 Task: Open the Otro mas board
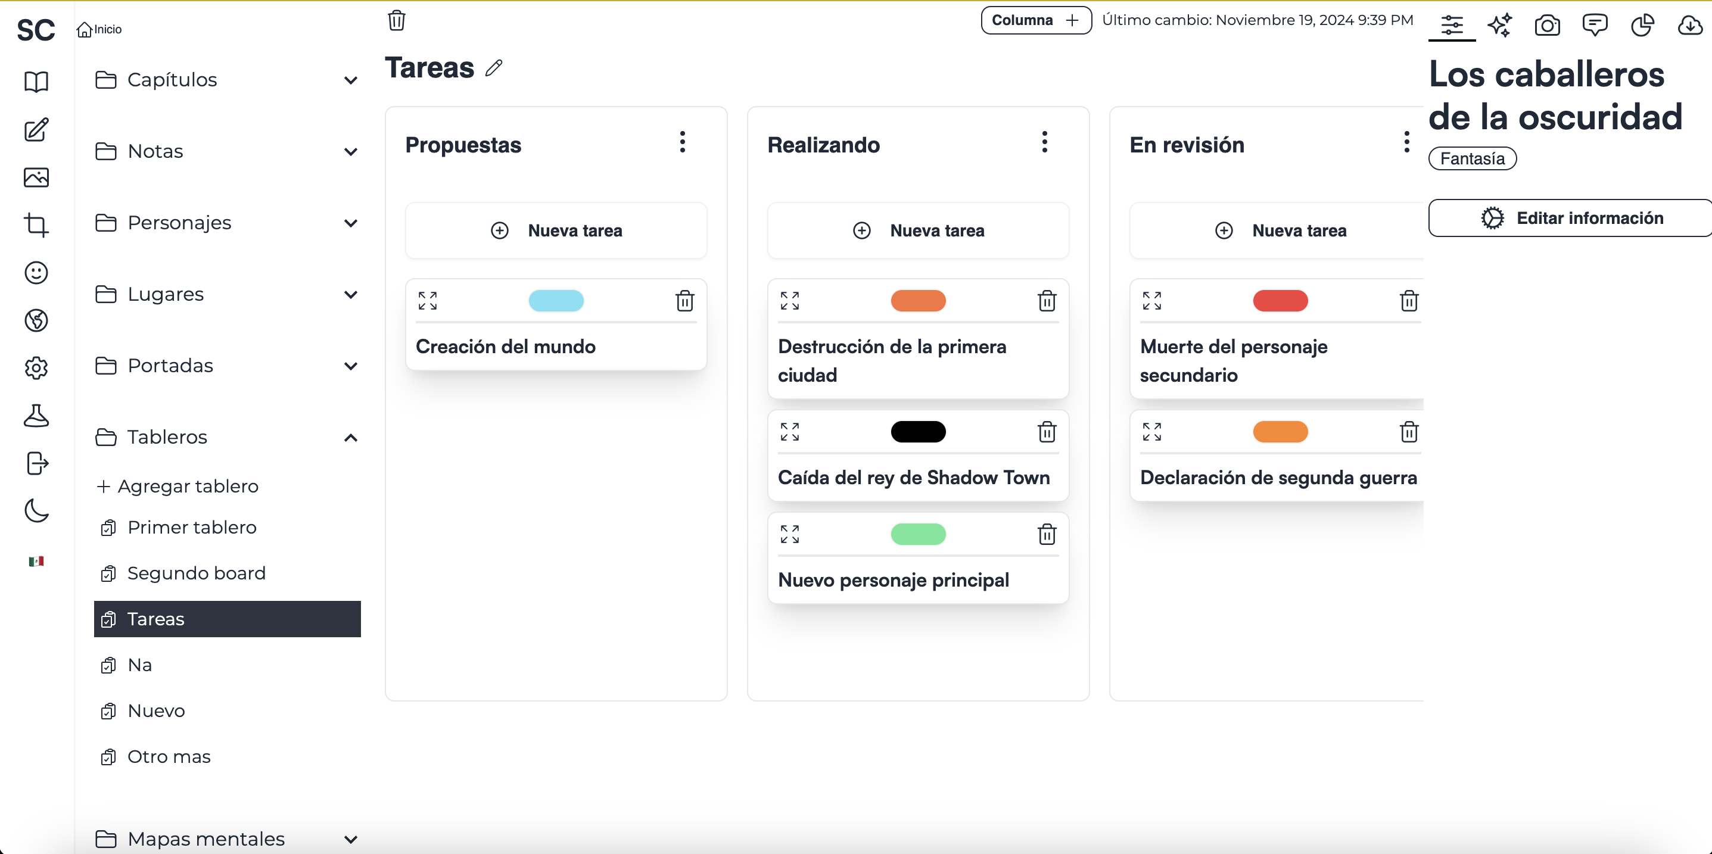pyautogui.click(x=228, y=757)
